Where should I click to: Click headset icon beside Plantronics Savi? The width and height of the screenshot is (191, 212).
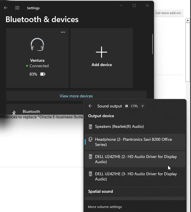click(x=90, y=139)
